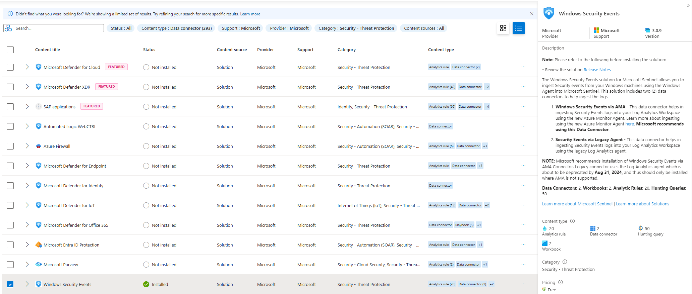
Task: Open the Content sources : All filter
Action: 424,28
